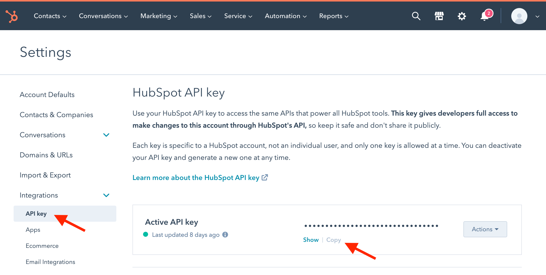Open the Contacts navigation menu

50,16
